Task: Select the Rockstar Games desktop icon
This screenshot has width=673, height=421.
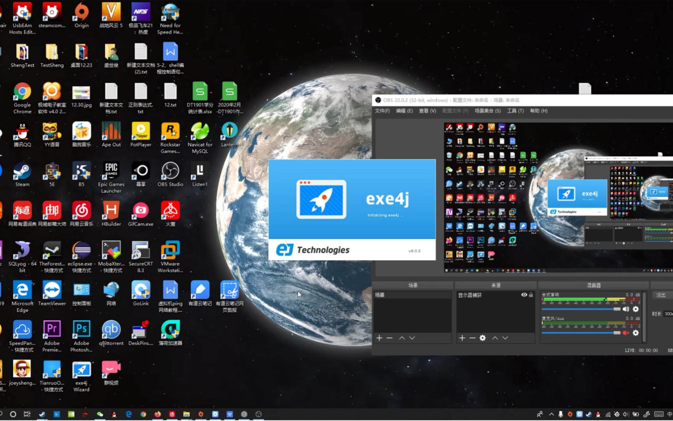Action: coord(170,138)
